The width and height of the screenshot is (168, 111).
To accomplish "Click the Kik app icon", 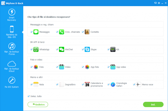I will tap(113, 49).
